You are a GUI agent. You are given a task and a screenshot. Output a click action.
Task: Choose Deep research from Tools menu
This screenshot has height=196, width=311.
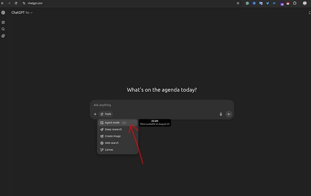tap(117, 129)
